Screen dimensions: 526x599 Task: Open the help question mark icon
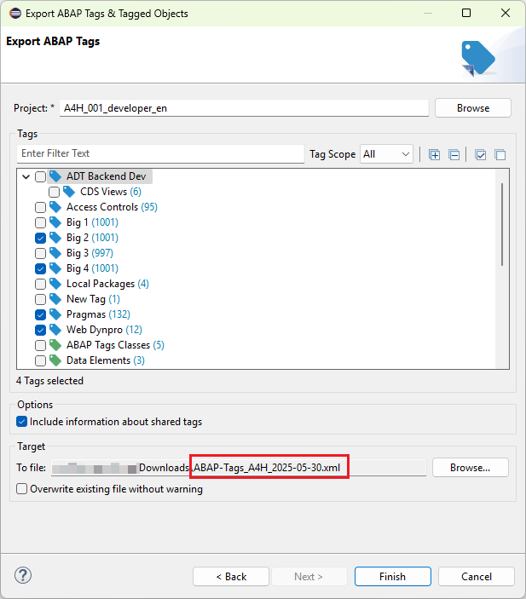(23, 575)
